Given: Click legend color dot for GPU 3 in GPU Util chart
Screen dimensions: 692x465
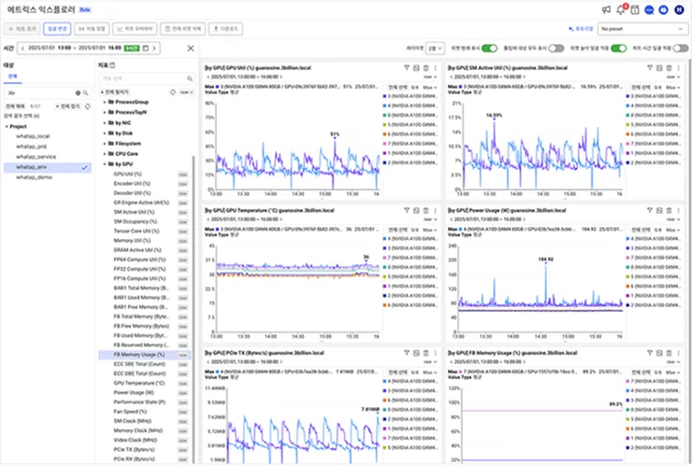Looking at the screenshot, I should (384, 96).
